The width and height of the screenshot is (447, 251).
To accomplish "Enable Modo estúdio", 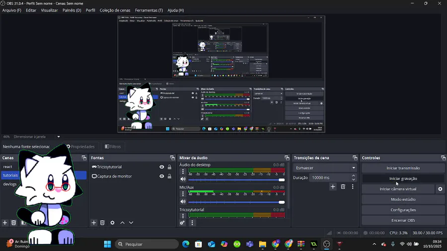I will [403, 199].
